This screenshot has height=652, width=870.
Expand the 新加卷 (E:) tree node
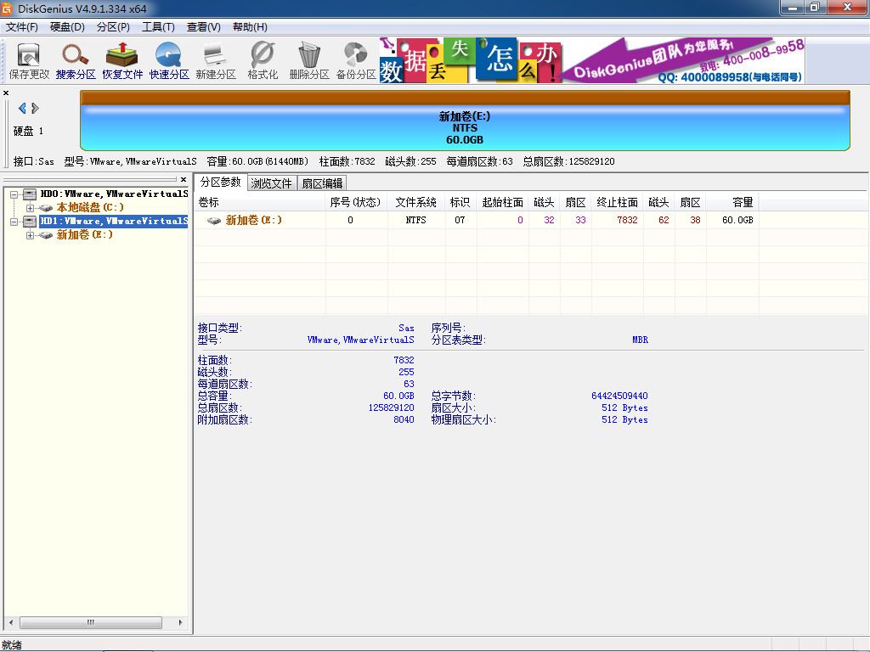30,235
